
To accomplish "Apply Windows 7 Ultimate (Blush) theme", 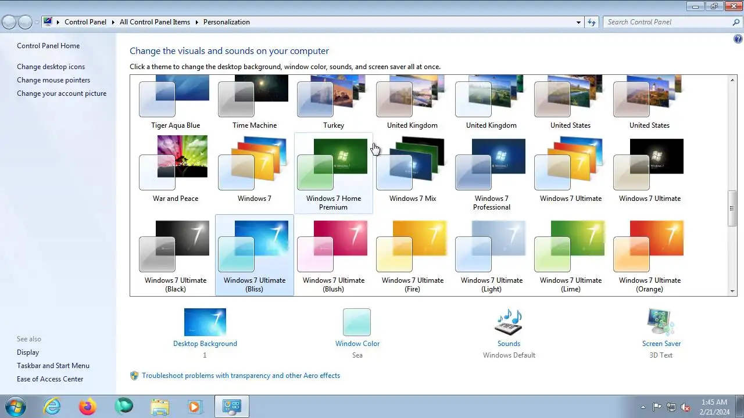I will click(334, 255).
